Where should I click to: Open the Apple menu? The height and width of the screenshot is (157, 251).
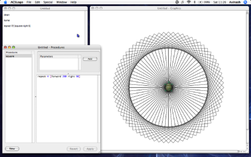(x=5, y=2)
